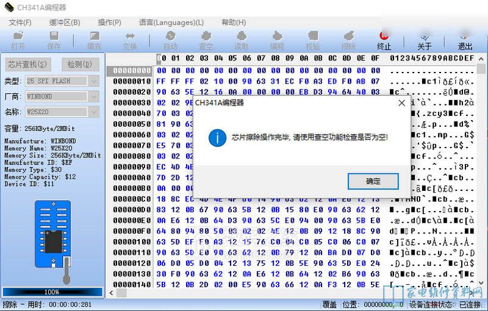Open the 文件(F) menu

20,23
